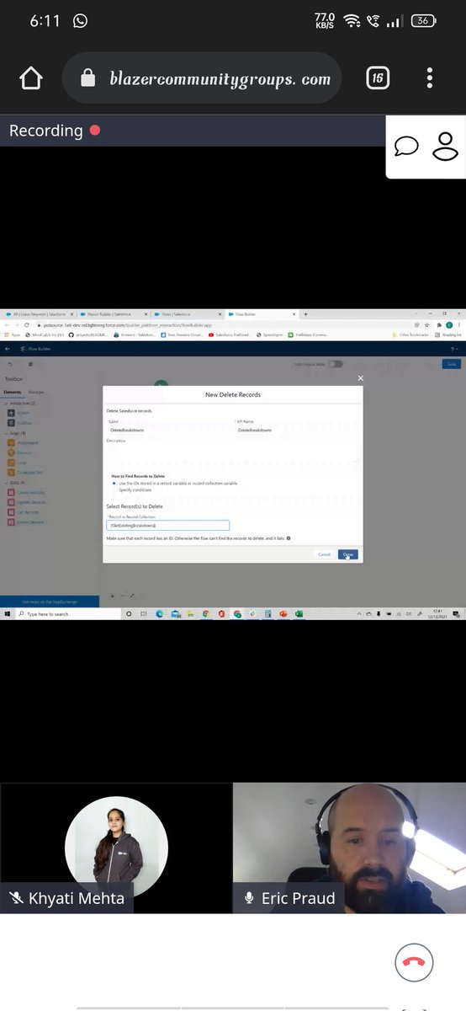Tap the red Recording indicator
The image size is (466, 1011).
pos(95,131)
